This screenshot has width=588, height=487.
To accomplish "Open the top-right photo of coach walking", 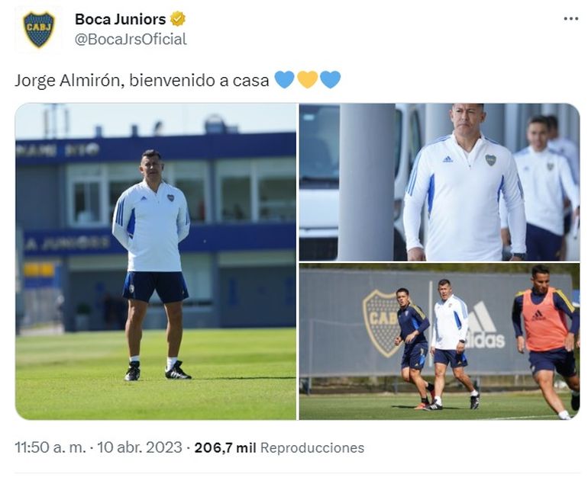I will point(439,182).
